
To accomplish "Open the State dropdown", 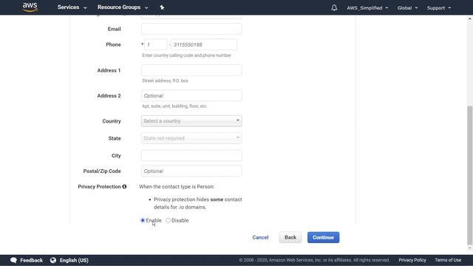I will pos(191,138).
